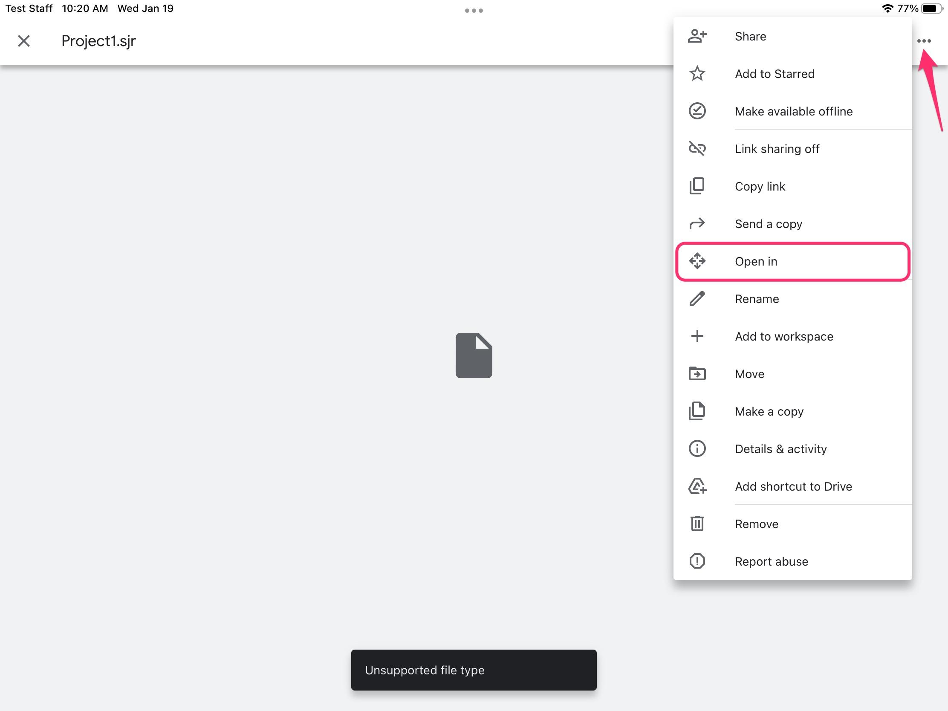
Task: Close the Project1.sjr file preview
Action: point(24,41)
